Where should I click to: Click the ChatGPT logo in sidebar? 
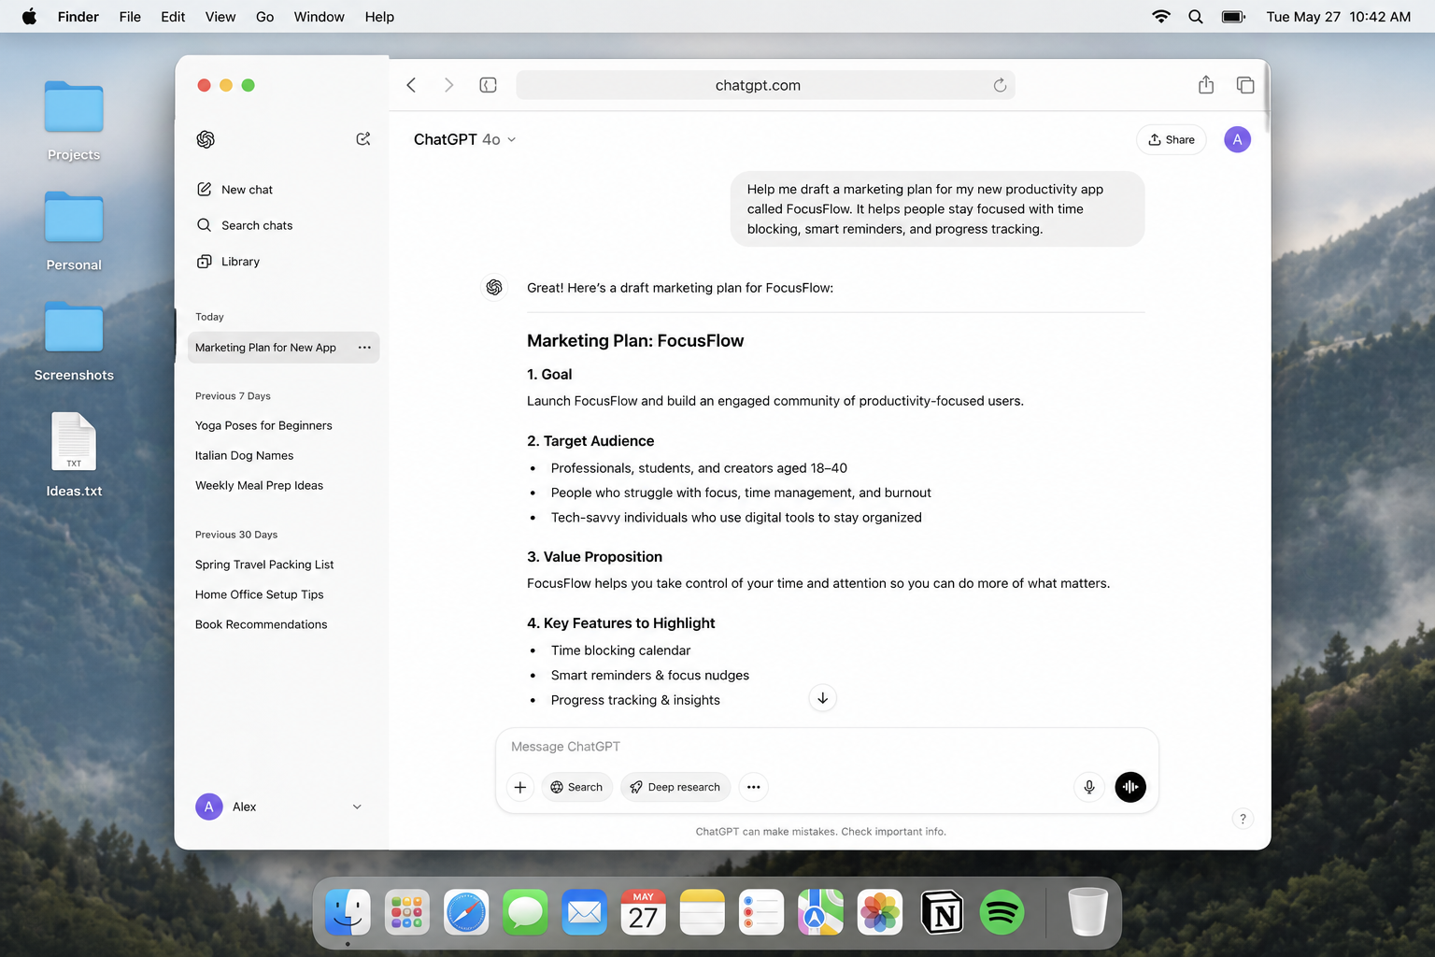[x=206, y=139]
